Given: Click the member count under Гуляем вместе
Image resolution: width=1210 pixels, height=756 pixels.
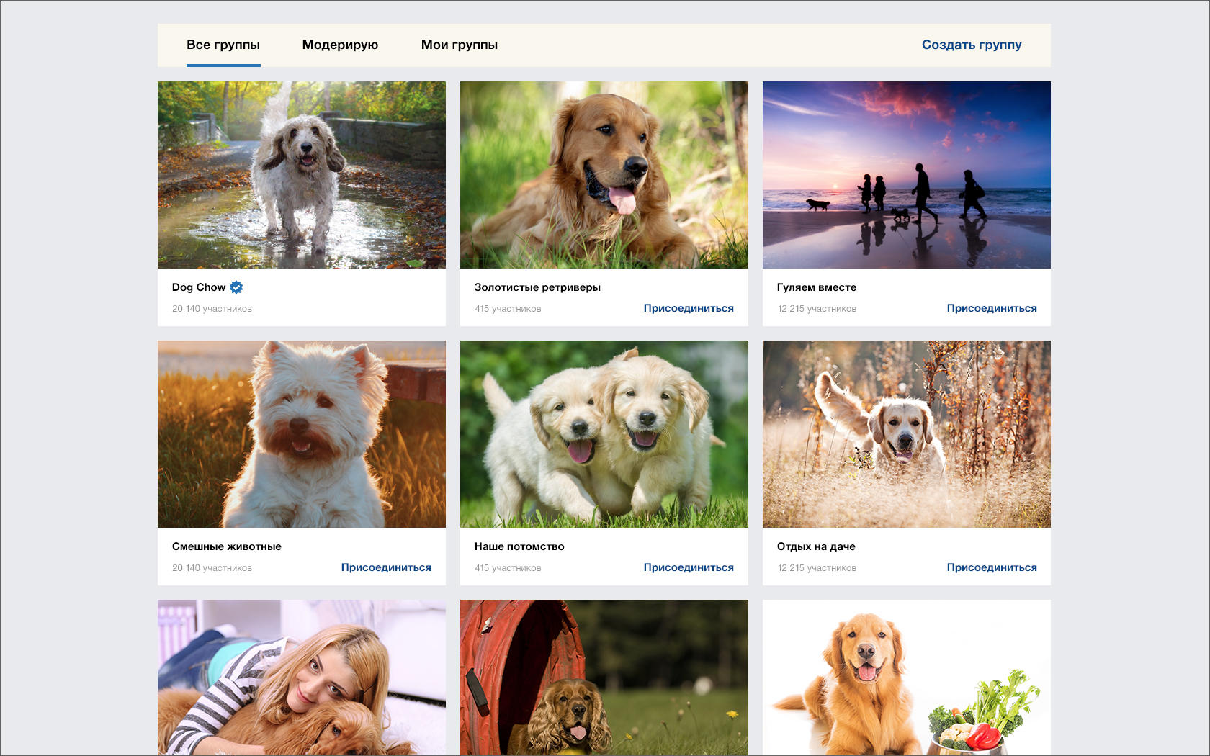Looking at the screenshot, I should pyautogui.click(x=817, y=309).
